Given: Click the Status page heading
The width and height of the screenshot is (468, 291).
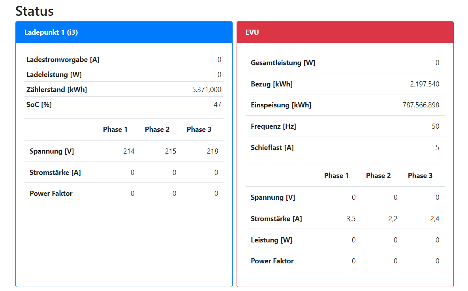Looking at the screenshot, I should click(x=34, y=11).
